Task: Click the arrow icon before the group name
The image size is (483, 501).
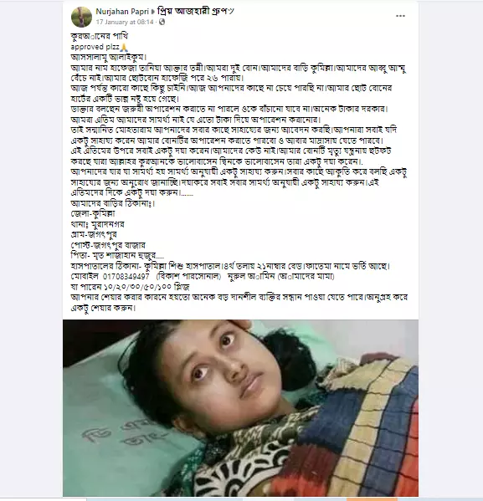Action: point(152,12)
